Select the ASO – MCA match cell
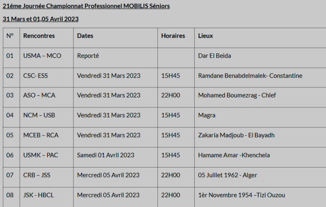The height and width of the screenshot is (207, 326). pyautogui.click(x=39, y=95)
